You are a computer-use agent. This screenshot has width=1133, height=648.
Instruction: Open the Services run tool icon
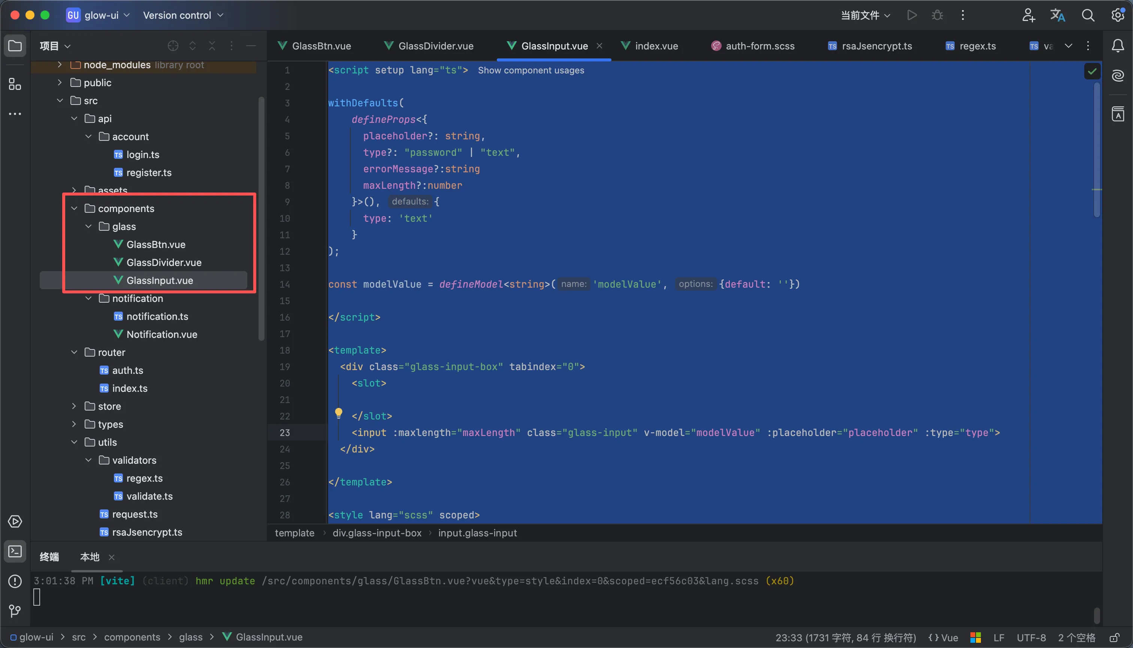click(x=15, y=522)
